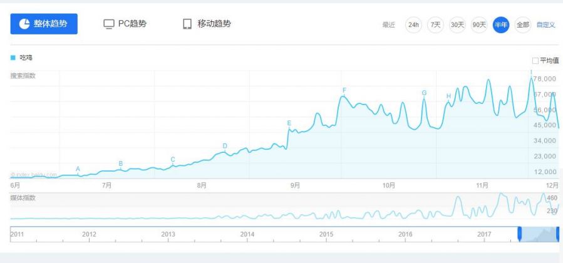Choose the 90天 time range
This screenshot has width=563, height=263.
tap(479, 25)
